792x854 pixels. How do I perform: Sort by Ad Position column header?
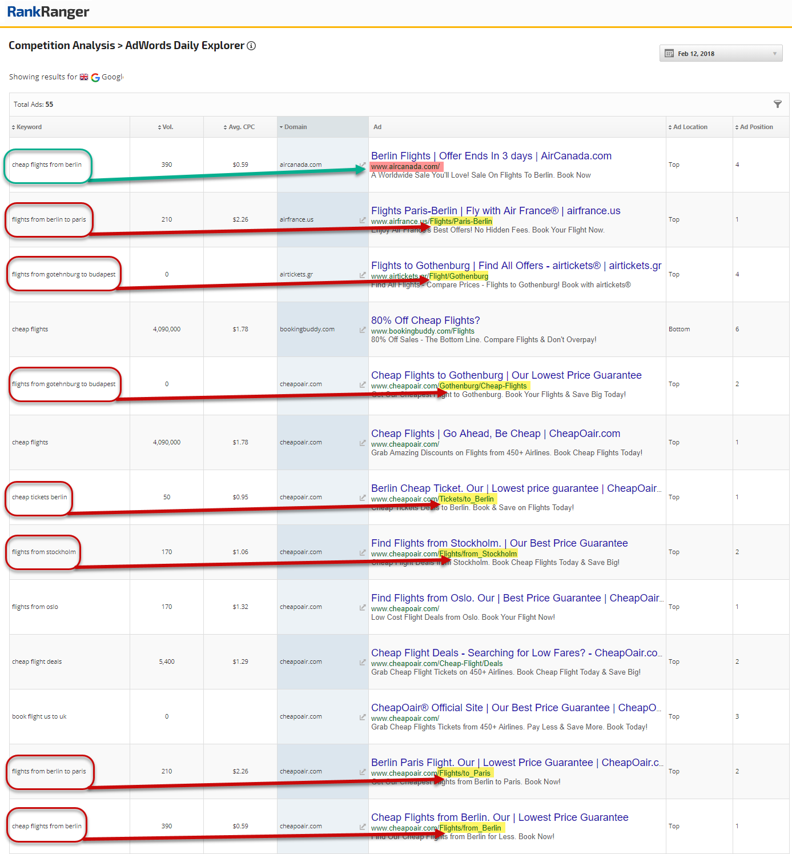[756, 127]
